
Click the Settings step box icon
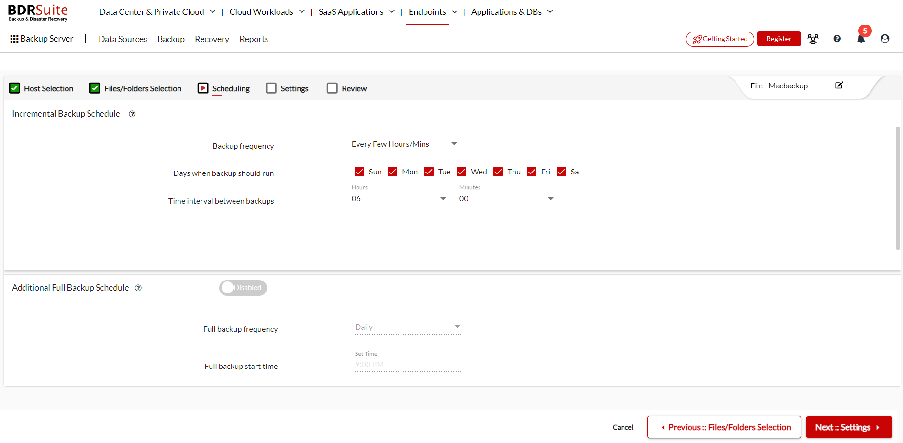271,88
